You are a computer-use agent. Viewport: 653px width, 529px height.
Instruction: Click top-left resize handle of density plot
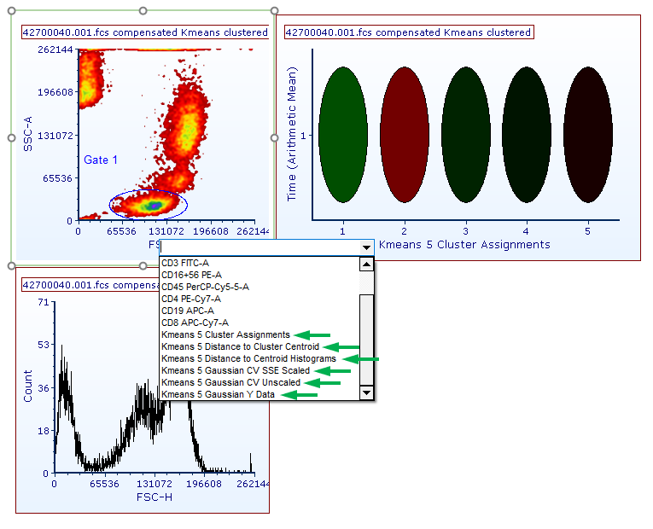tap(12, 10)
